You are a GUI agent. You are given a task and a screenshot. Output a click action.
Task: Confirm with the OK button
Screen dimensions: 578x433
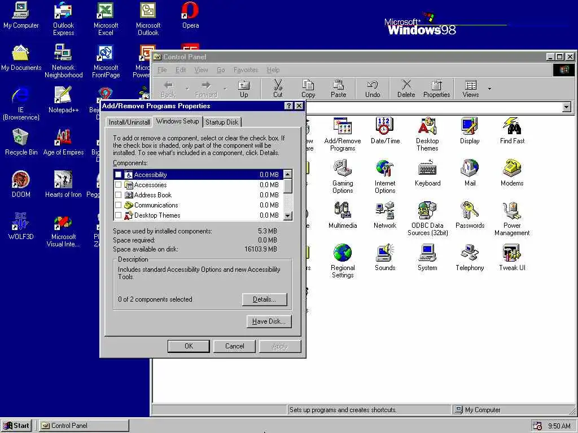(x=189, y=346)
